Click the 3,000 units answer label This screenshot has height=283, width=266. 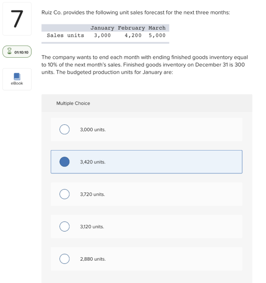point(93,130)
